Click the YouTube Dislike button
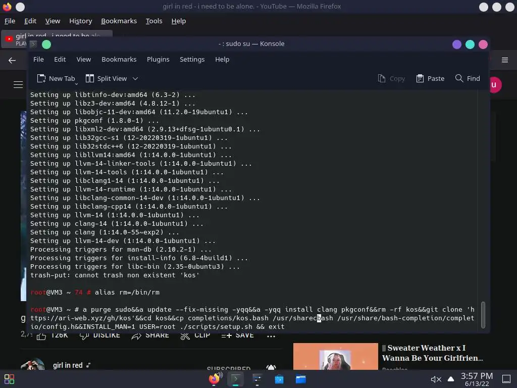517x388 pixels. pos(99,336)
